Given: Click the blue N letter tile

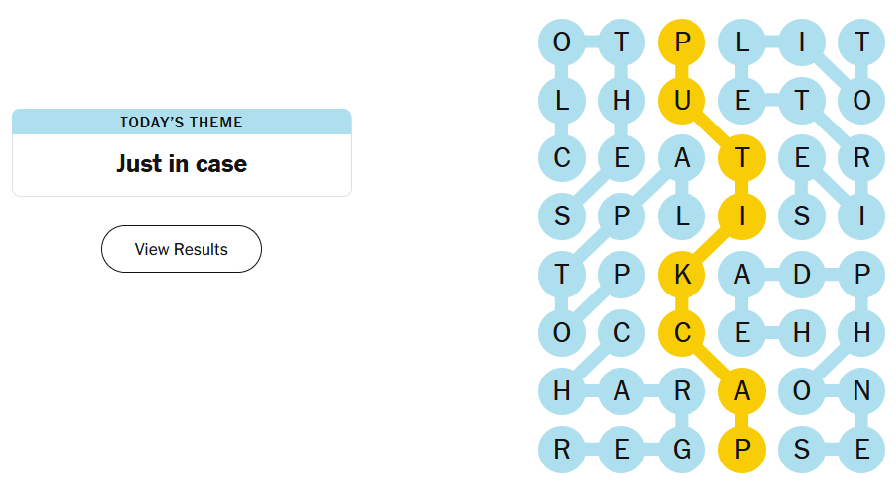Looking at the screenshot, I should (861, 391).
